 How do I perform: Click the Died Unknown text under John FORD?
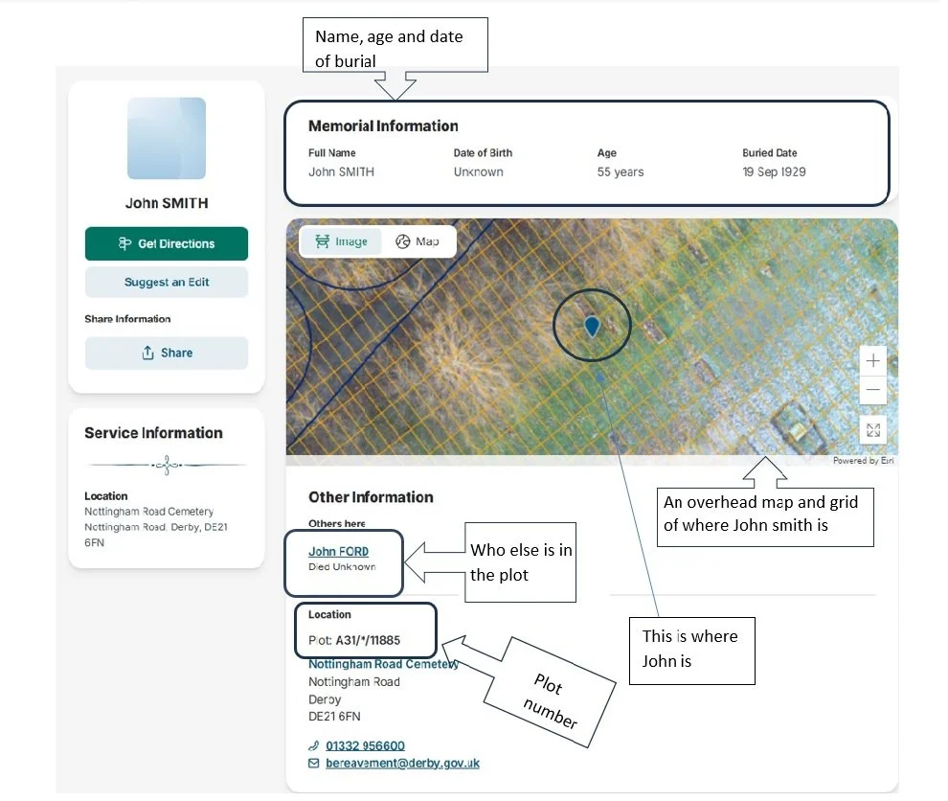click(x=342, y=567)
